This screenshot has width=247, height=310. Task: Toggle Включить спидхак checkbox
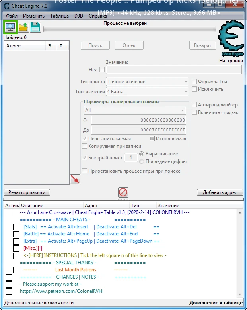point(194,112)
